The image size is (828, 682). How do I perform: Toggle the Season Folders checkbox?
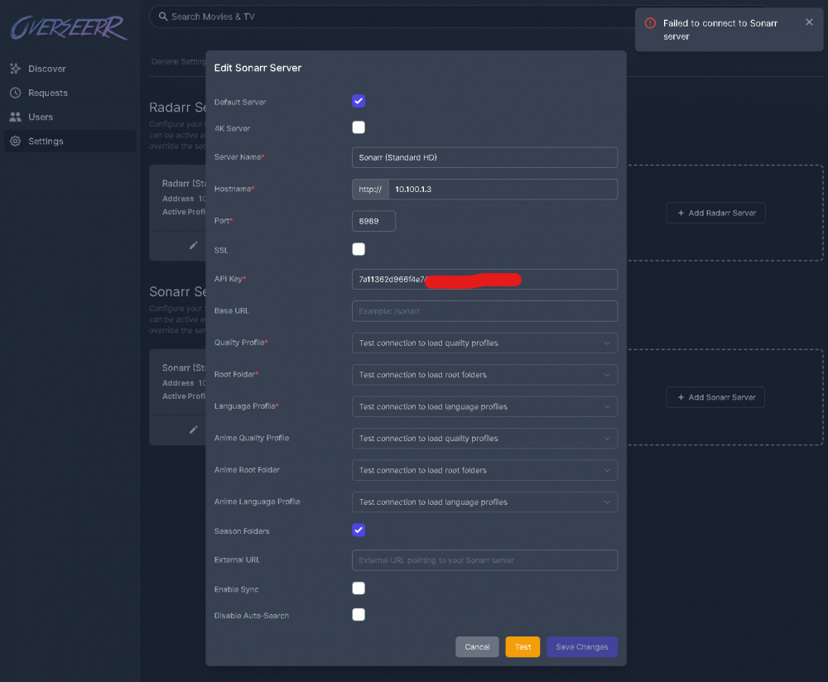point(359,530)
